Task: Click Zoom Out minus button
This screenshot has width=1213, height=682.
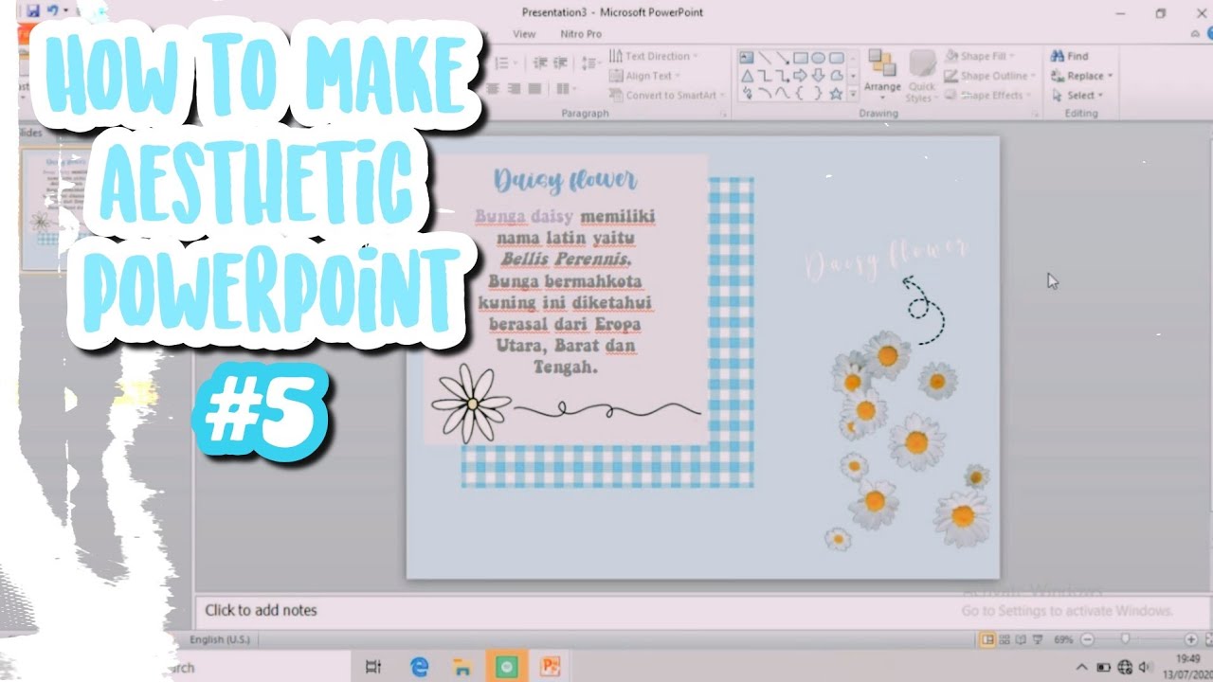Action: 1087,639
